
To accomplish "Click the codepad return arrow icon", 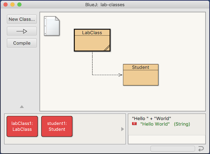I will click(201, 149).
